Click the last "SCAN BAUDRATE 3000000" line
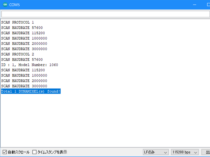 (x=24, y=86)
